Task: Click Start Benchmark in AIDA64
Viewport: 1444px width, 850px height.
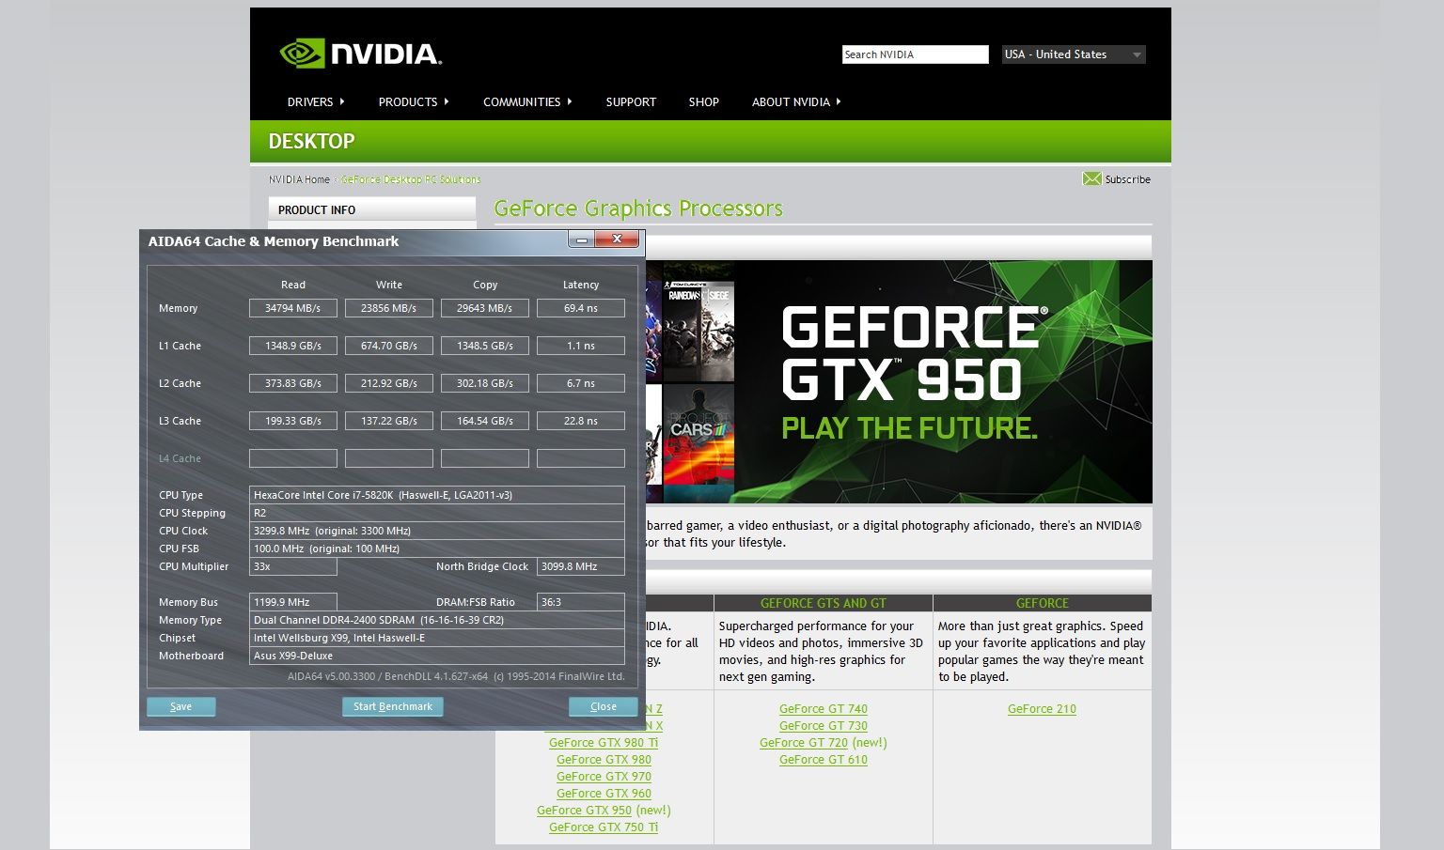Action: [393, 706]
